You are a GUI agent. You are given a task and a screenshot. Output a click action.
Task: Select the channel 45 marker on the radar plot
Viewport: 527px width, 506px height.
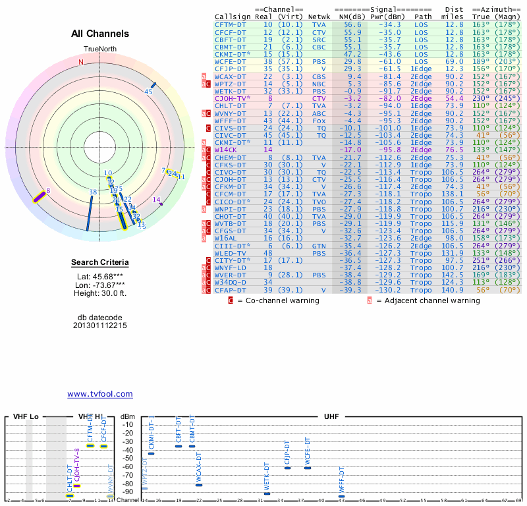[x=153, y=86]
